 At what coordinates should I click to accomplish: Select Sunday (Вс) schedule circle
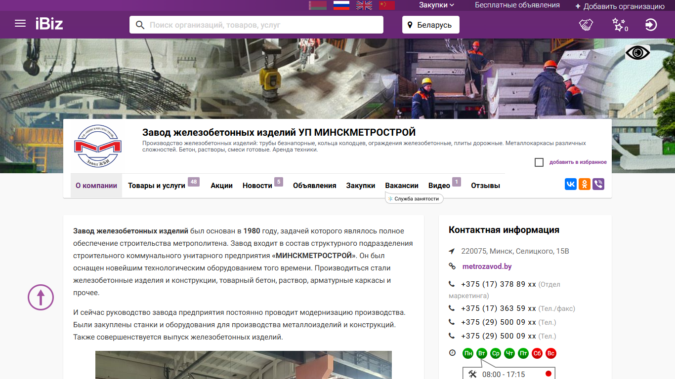tap(551, 353)
